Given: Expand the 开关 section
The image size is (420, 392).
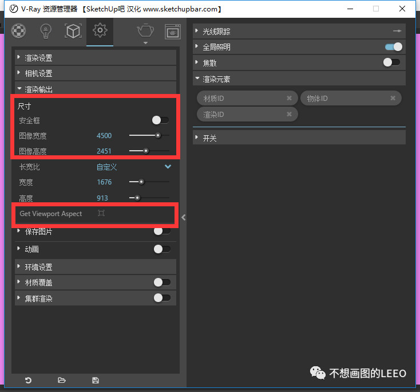Looking at the screenshot, I should (x=299, y=138).
